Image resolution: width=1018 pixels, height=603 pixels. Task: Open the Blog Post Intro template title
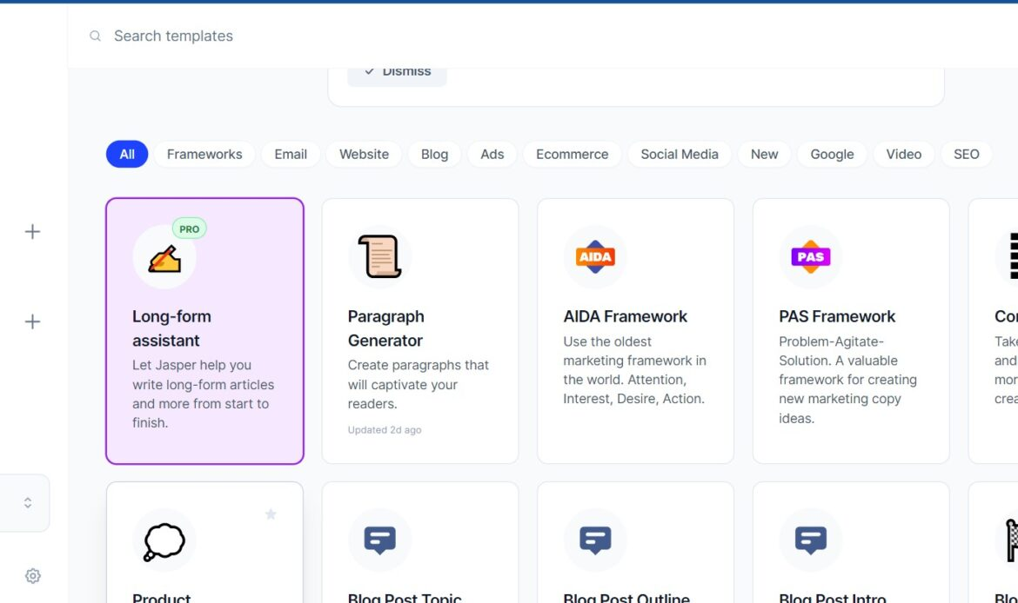click(x=833, y=597)
